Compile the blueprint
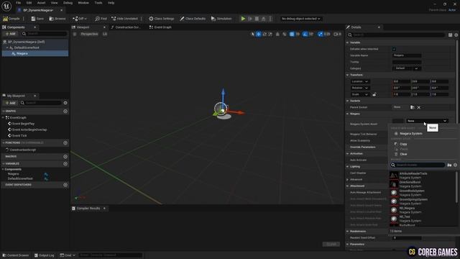 [11, 19]
